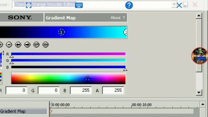Image resolution: width=208 pixels, height=117 pixels.
Task: Pick a color in the hue spectrum box
Action: click(68, 78)
